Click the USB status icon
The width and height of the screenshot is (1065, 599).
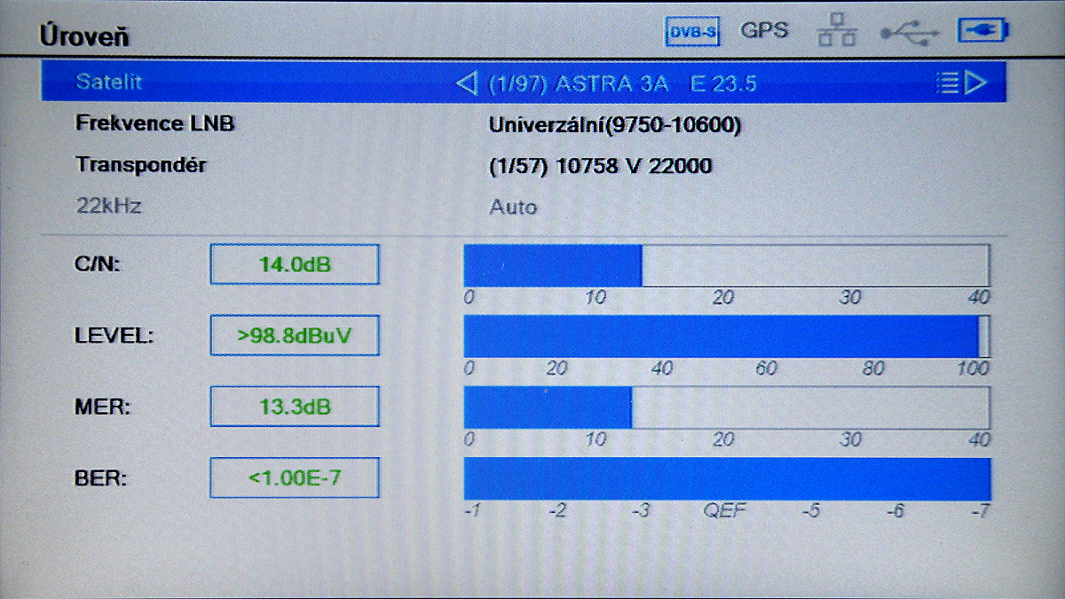click(x=910, y=34)
